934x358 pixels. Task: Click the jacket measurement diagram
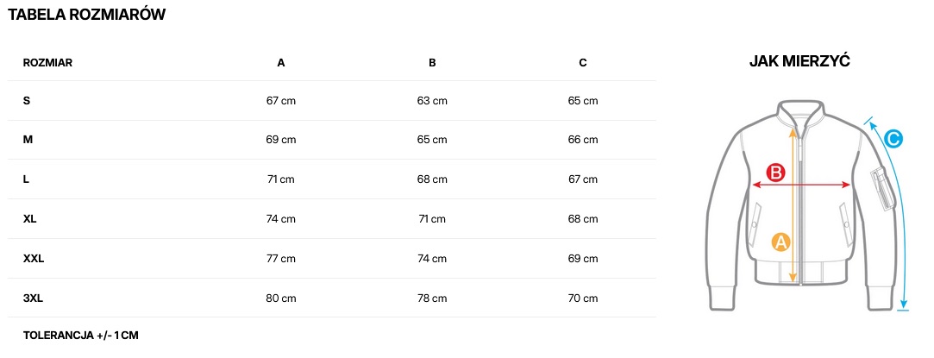pyautogui.click(x=802, y=207)
